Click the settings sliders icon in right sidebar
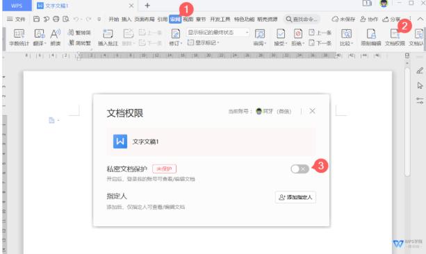426x254 pixels. click(x=420, y=101)
